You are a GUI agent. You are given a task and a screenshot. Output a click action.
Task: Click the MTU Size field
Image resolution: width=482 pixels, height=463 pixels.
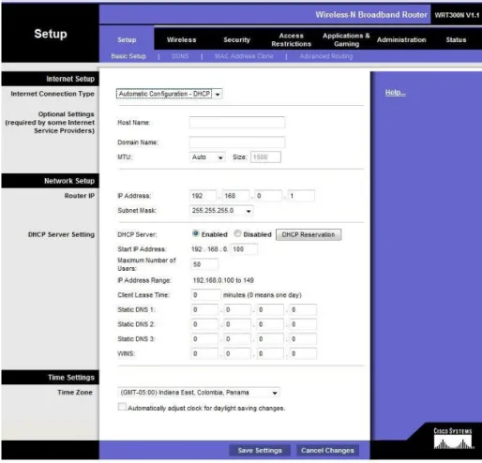pos(265,157)
